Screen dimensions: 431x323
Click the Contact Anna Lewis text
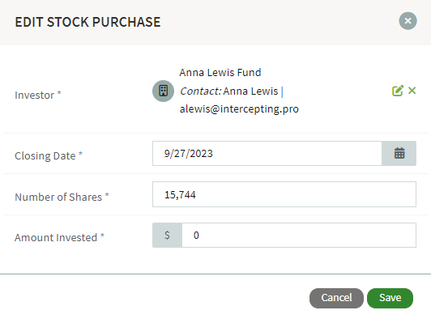(229, 91)
